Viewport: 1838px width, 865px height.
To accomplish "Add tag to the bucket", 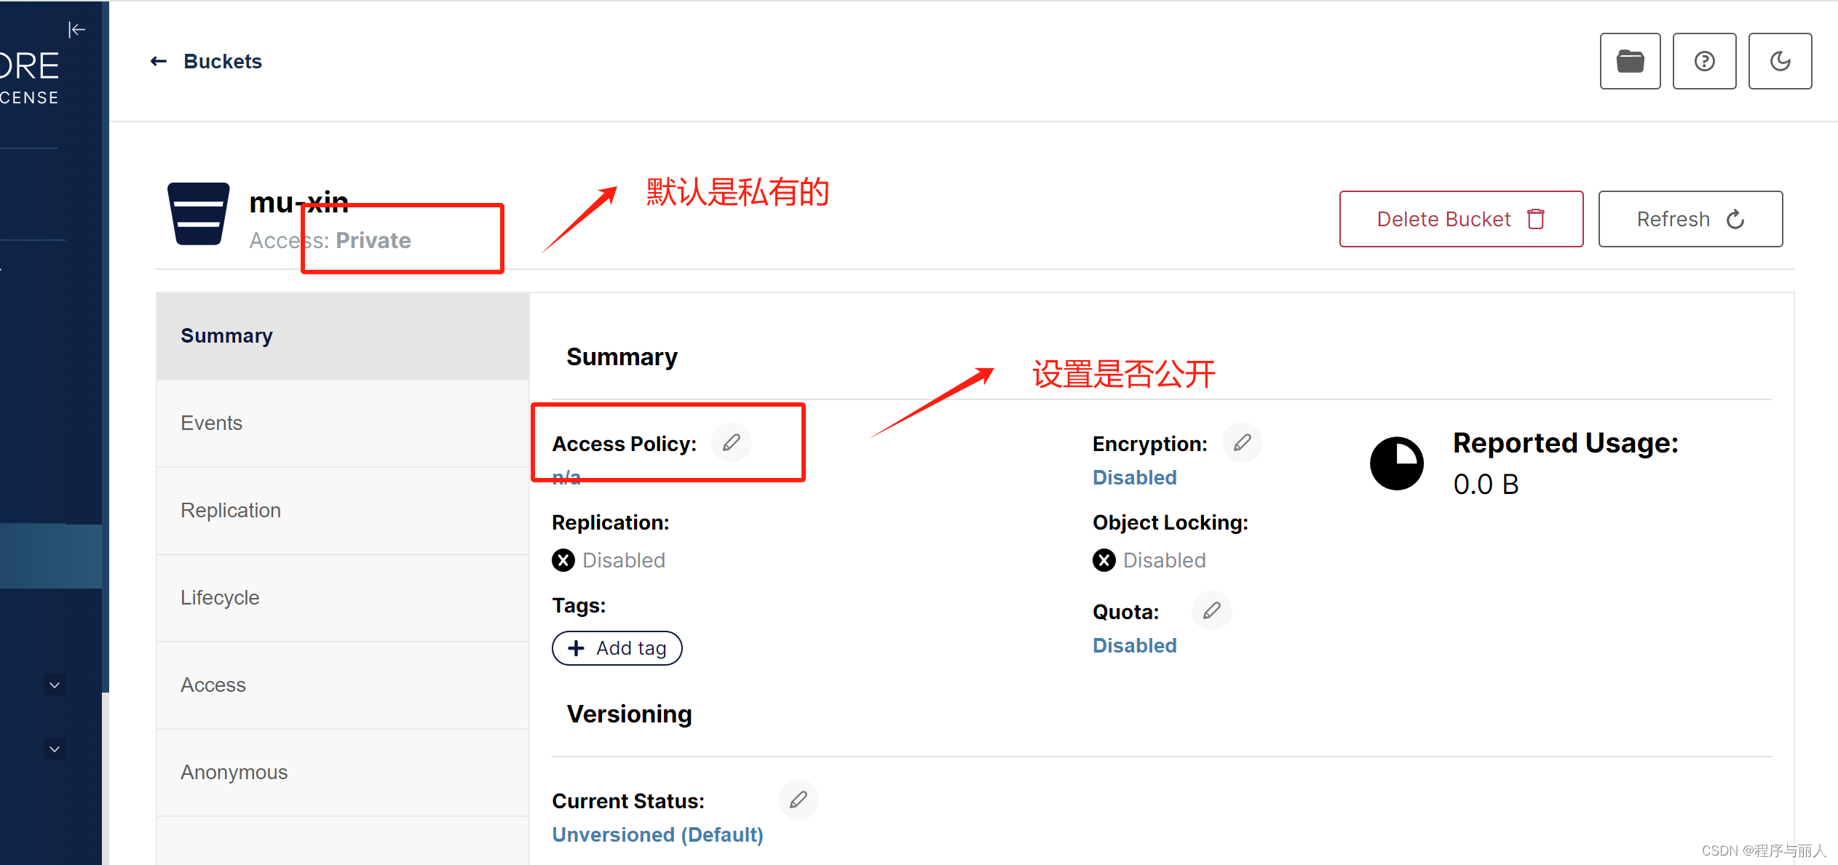I will (x=617, y=648).
